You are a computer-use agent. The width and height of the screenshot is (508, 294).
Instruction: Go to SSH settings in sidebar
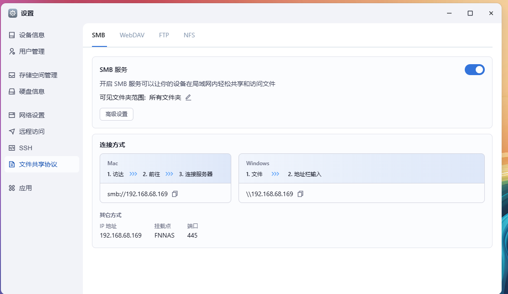point(25,148)
